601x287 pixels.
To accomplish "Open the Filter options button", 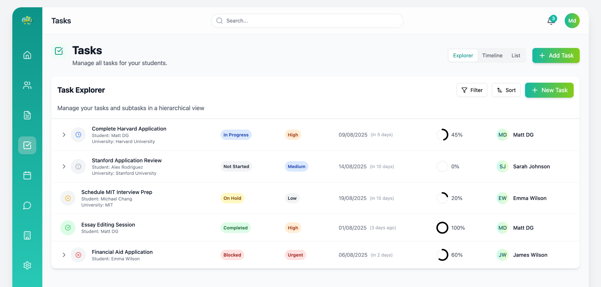I will (x=472, y=90).
